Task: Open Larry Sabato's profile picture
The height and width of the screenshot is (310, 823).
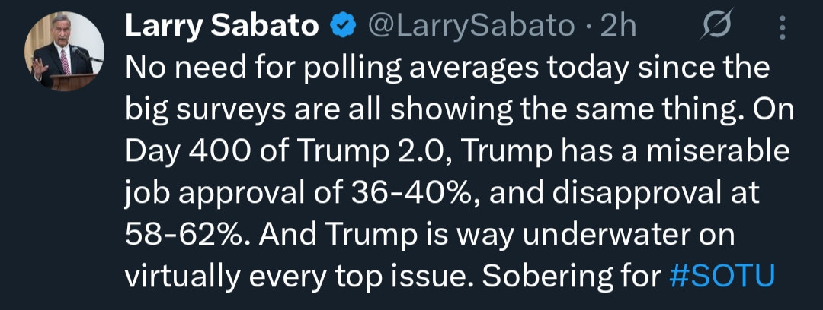Action: (66, 51)
